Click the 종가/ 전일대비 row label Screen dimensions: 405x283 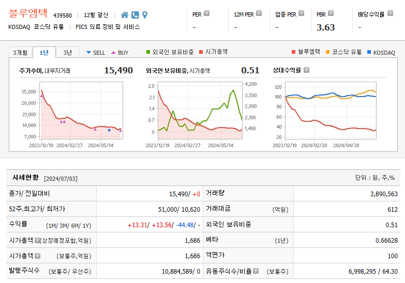(29, 194)
